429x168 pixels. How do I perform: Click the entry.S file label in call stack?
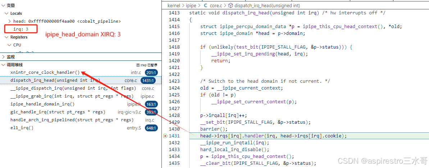point(134,128)
